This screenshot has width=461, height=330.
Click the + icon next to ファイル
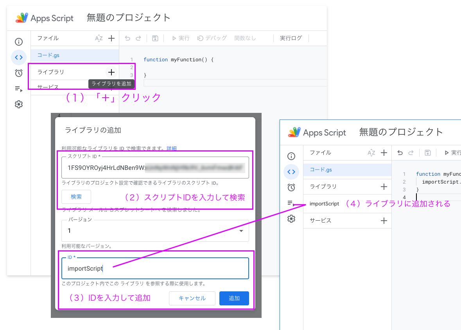111,38
